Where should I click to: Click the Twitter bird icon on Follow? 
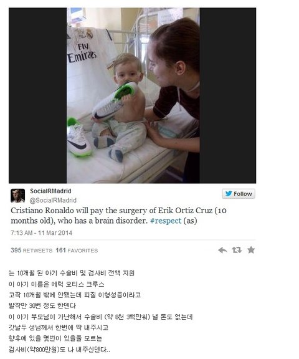coord(229,194)
